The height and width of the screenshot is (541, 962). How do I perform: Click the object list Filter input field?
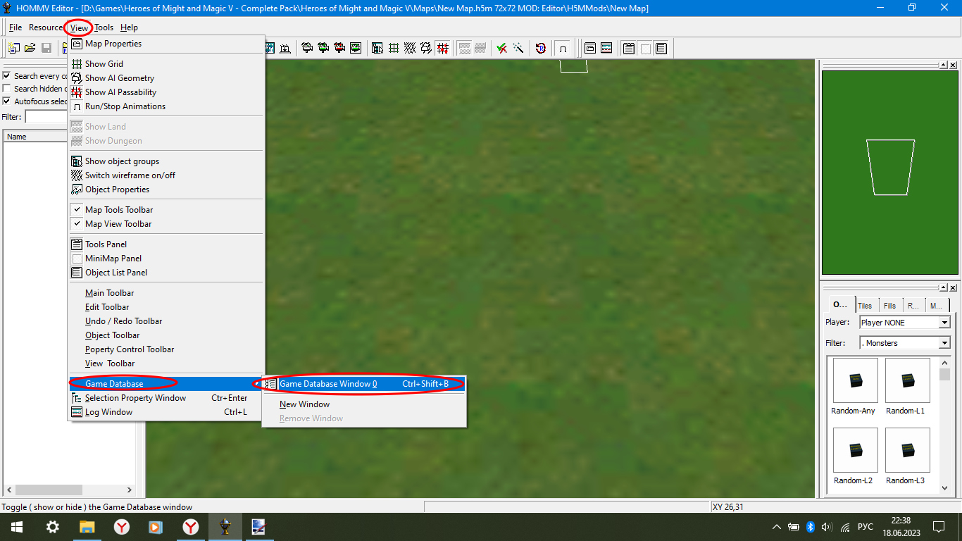(x=46, y=117)
